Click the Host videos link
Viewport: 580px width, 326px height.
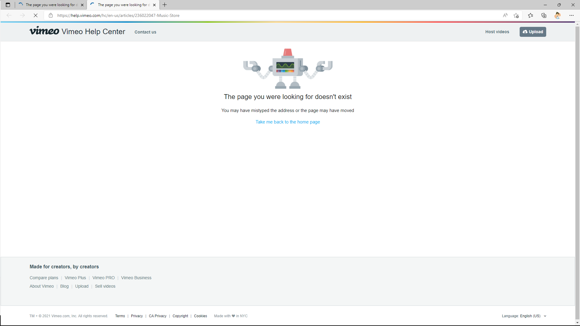(x=497, y=32)
